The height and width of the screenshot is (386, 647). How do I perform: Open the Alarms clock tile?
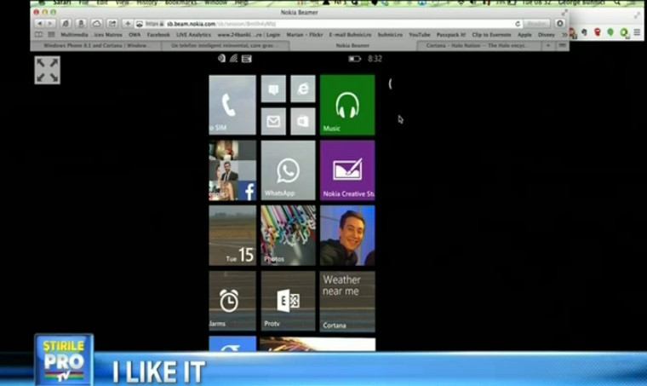[232, 301]
